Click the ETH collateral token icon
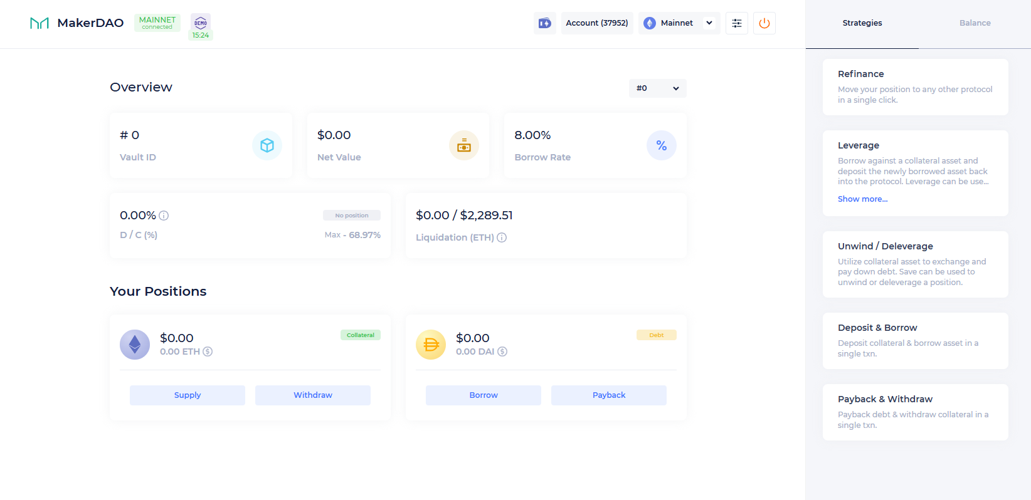1031x500 pixels. pyautogui.click(x=135, y=345)
